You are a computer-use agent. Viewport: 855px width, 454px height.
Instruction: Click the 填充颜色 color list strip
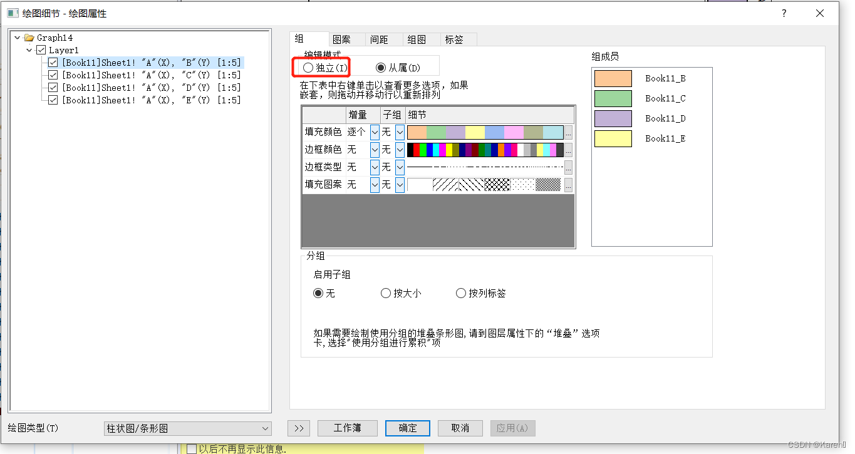[x=485, y=132]
